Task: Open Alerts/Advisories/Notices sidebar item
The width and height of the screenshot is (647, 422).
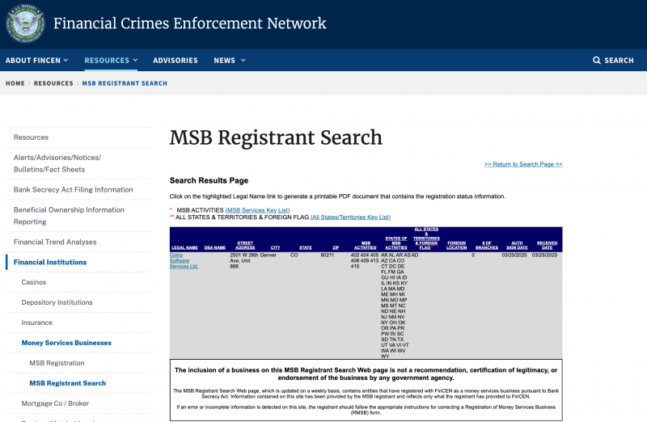Action: pos(57,163)
